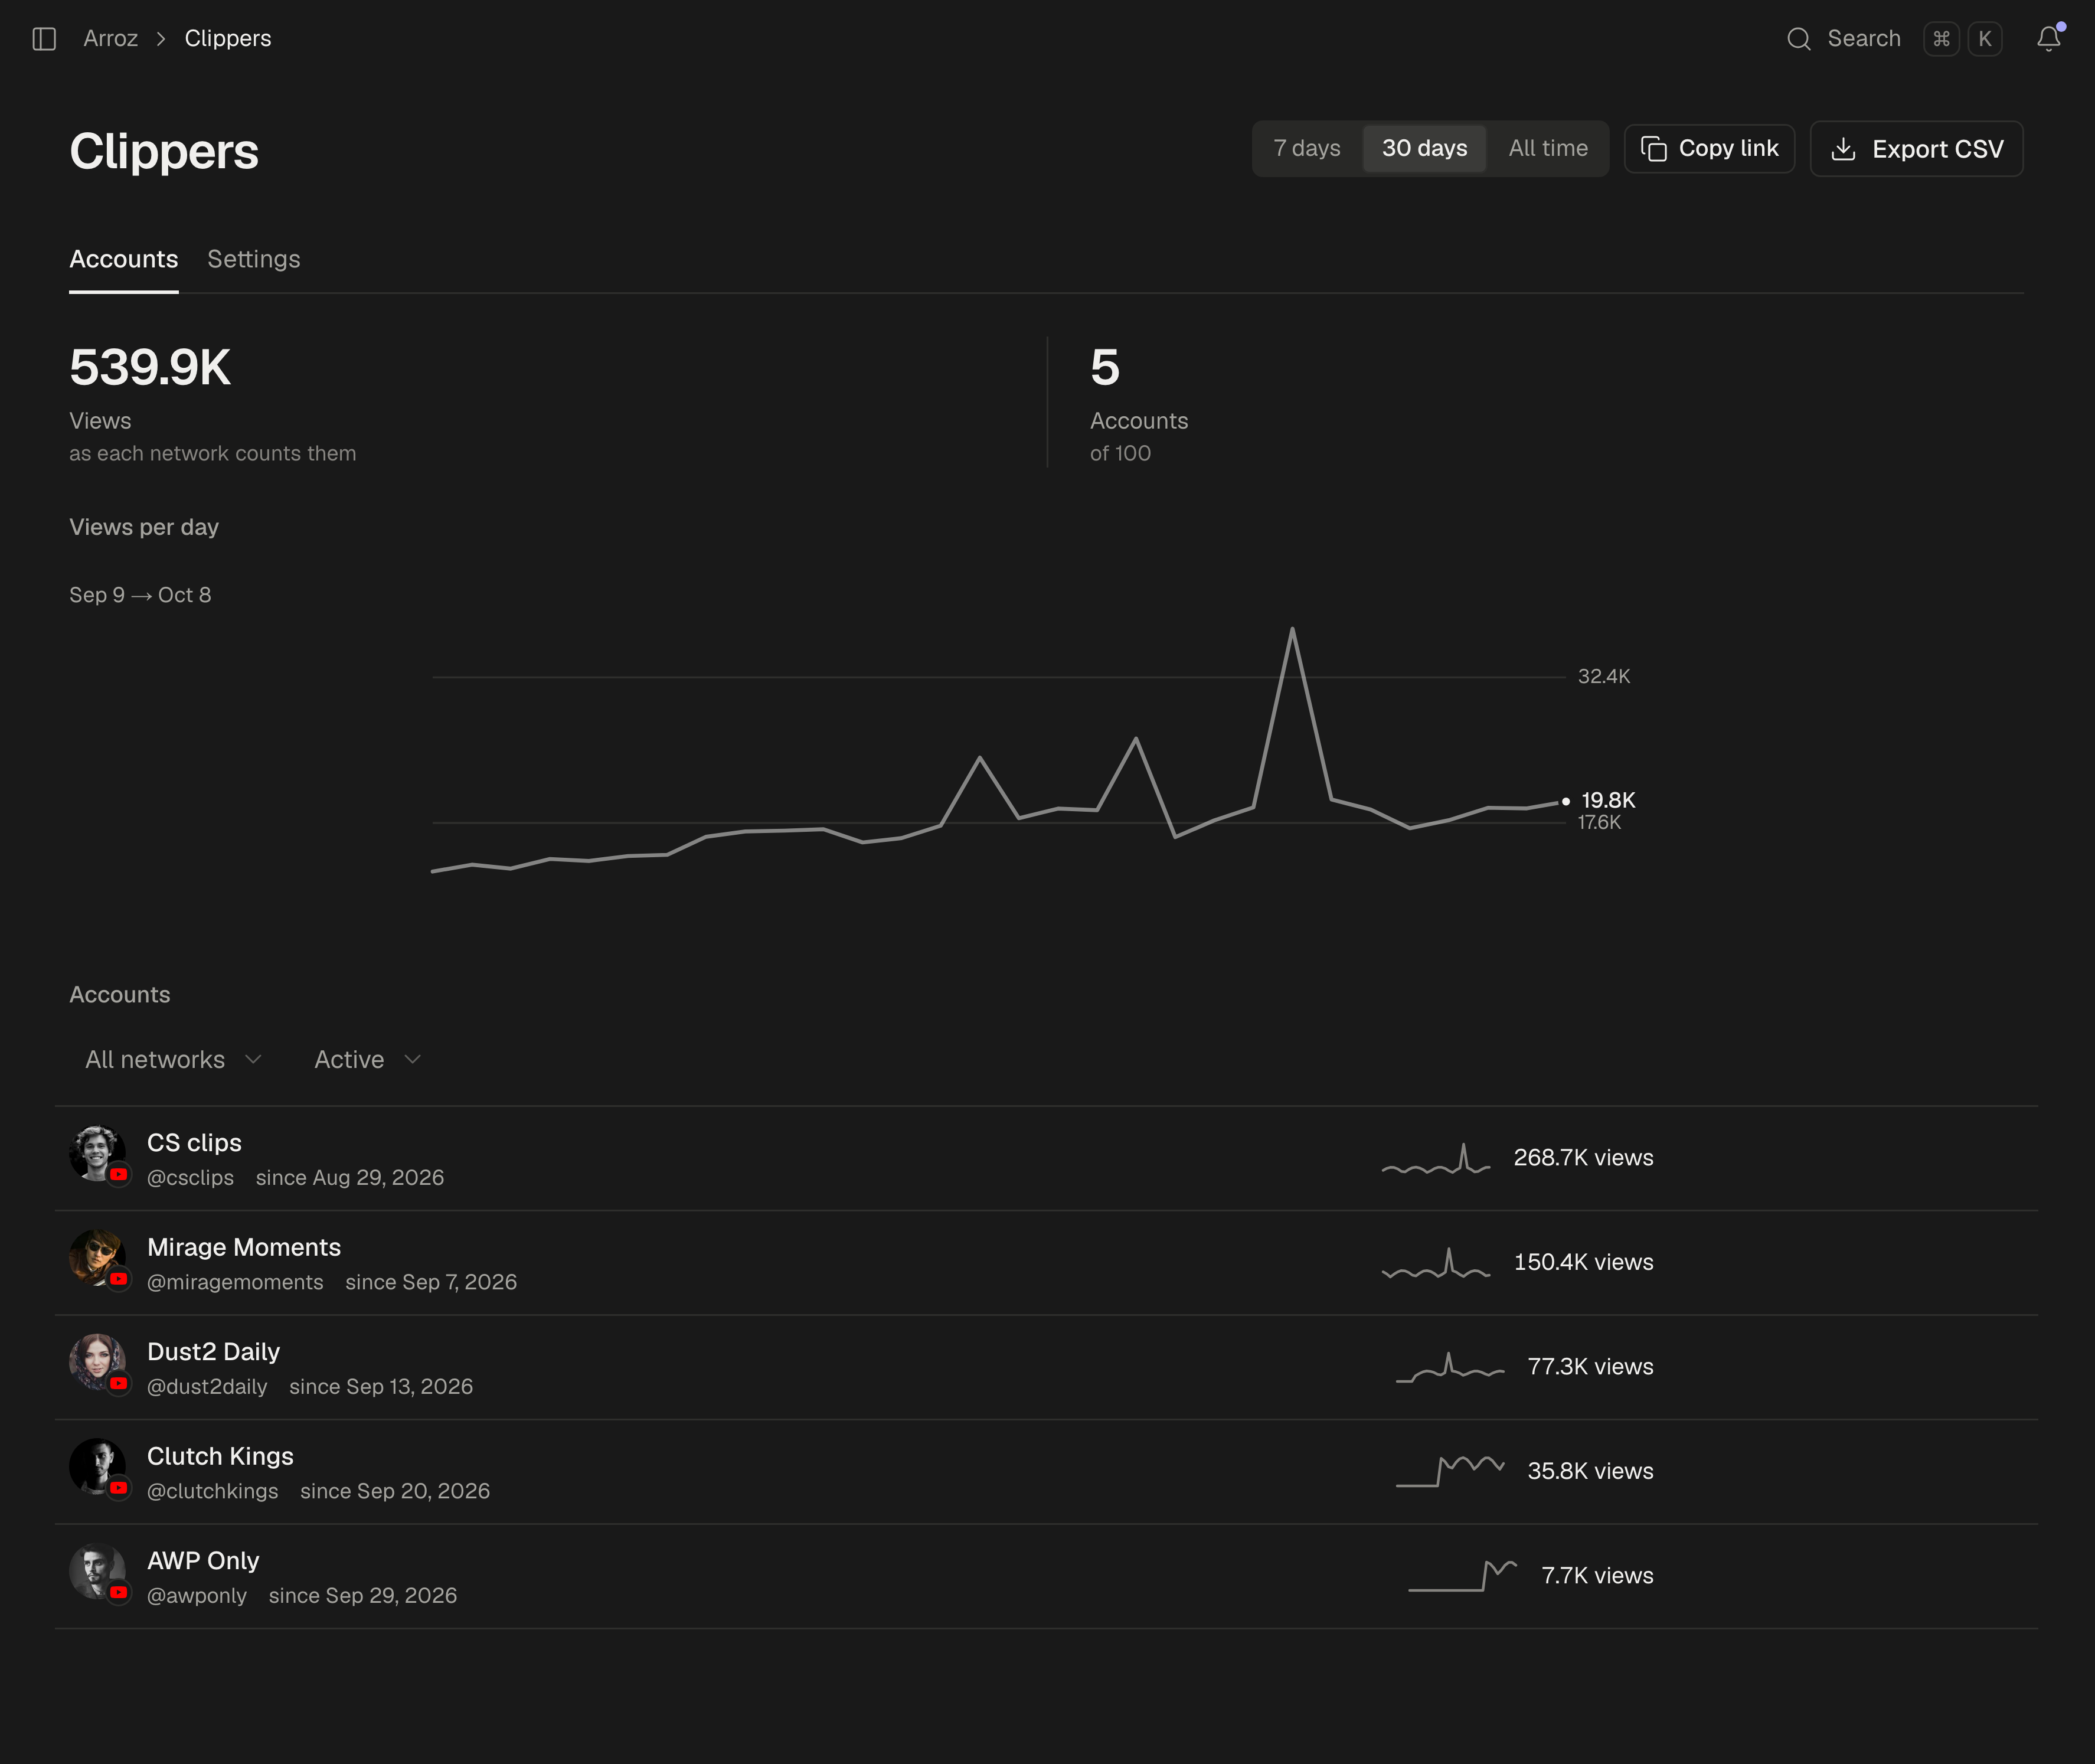The image size is (2095, 1764).
Task: Click the Export CSV download icon
Action: (x=1842, y=149)
